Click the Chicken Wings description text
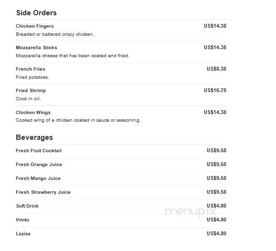 pyautogui.click(x=78, y=120)
